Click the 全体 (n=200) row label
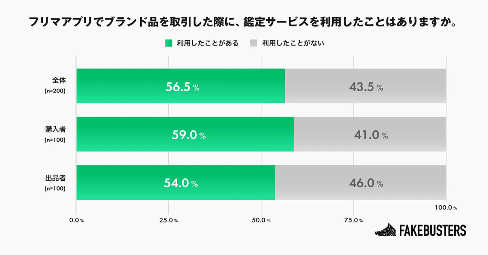The image size is (488, 255). pos(55,85)
